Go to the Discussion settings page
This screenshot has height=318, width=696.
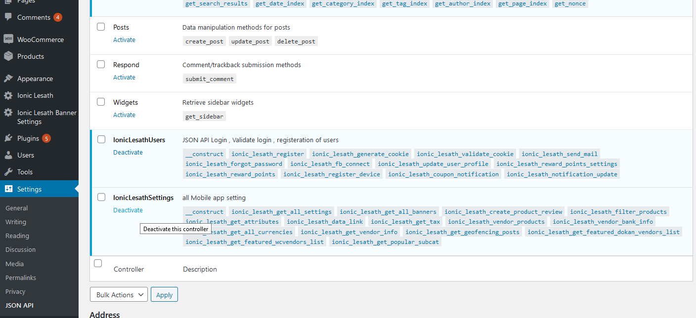[x=21, y=249]
